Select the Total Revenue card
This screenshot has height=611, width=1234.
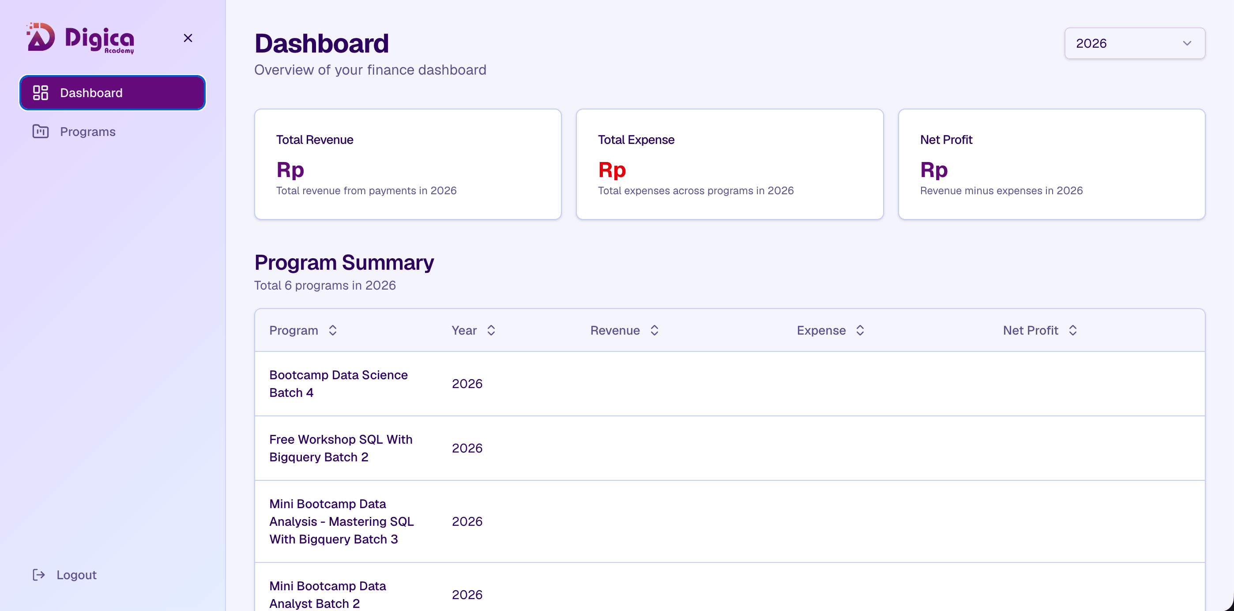408,164
